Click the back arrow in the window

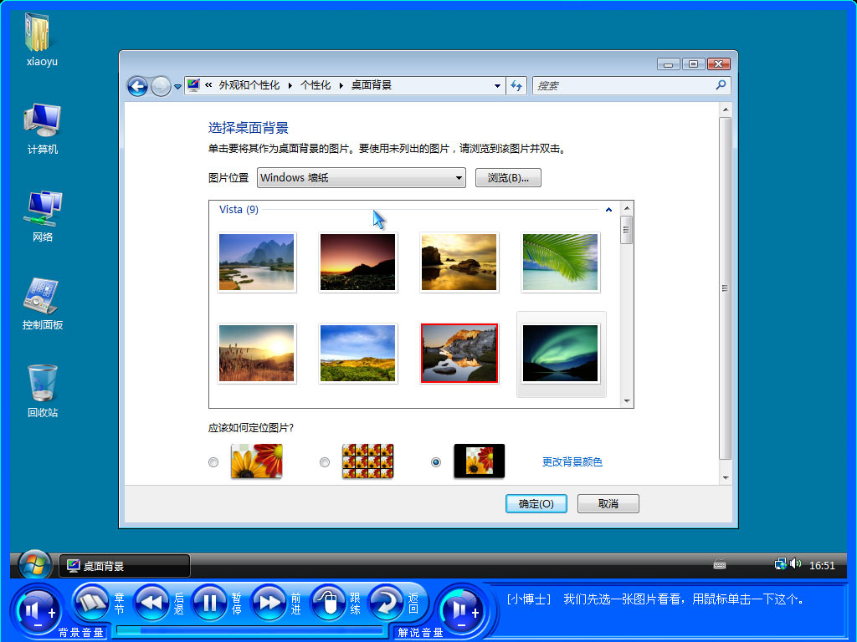(137, 86)
